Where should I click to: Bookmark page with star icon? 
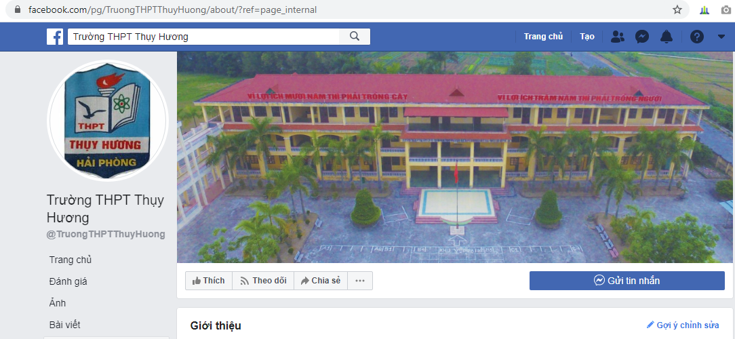click(677, 9)
